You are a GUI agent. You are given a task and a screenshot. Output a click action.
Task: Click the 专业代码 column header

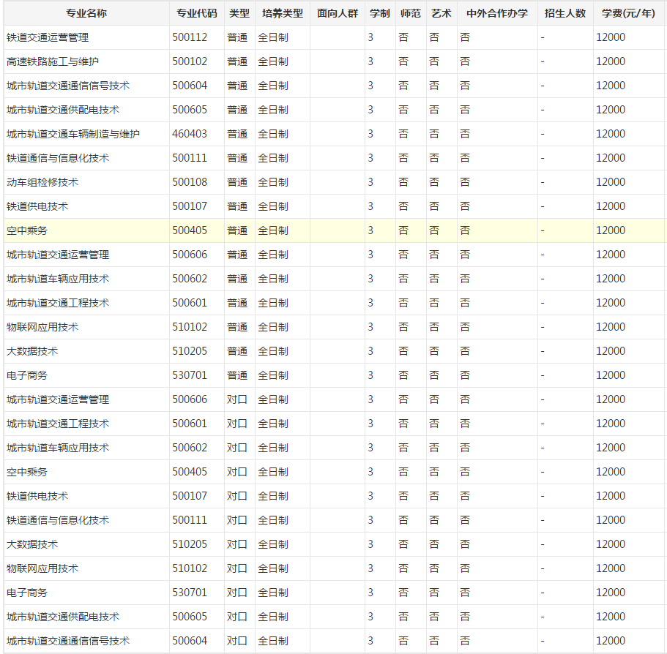196,13
